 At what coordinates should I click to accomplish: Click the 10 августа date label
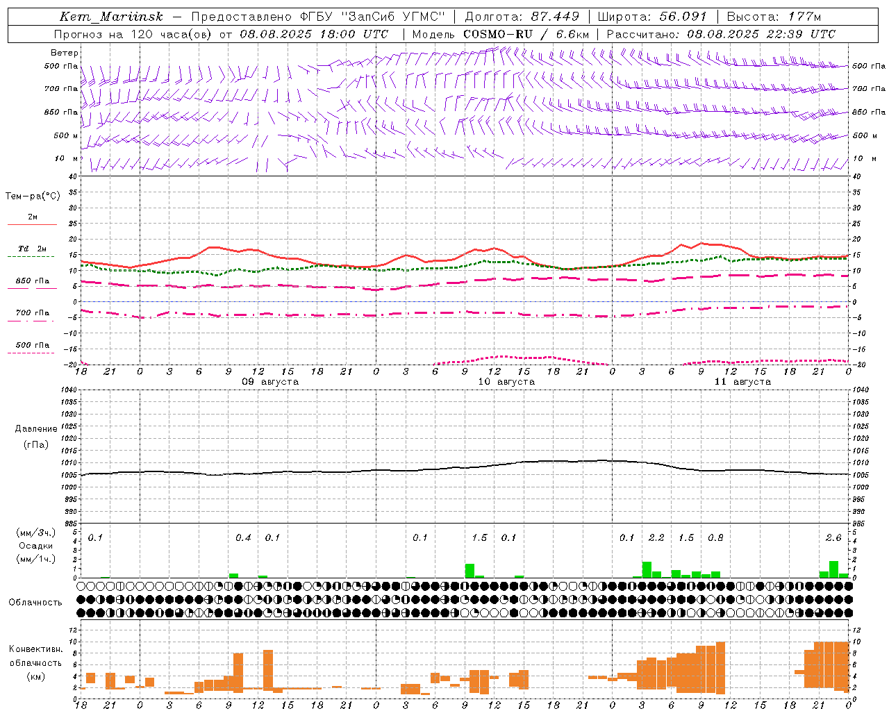pos(506,382)
